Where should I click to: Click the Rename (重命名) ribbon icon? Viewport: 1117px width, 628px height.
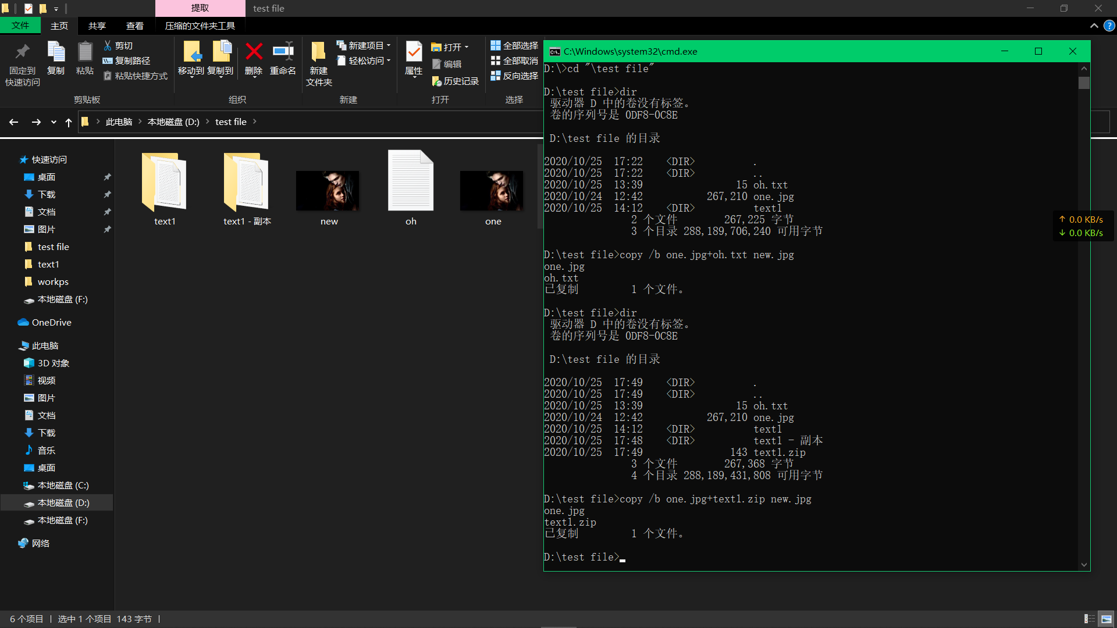click(x=283, y=52)
